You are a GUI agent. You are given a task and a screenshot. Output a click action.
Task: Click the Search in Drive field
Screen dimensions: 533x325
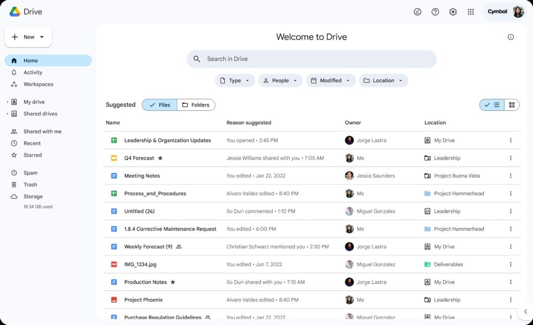[x=311, y=59]
